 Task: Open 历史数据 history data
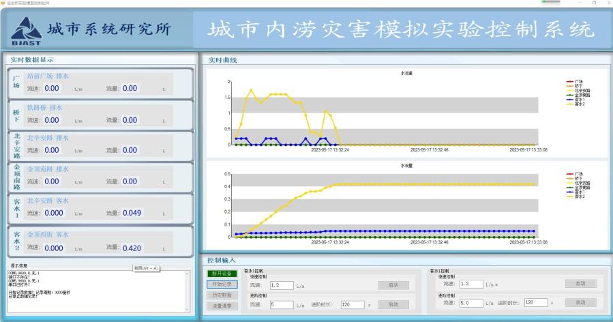(x=223, y=295)
